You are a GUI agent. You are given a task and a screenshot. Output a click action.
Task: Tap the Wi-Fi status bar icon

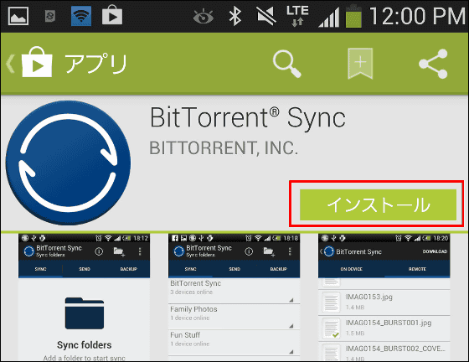tap(81, 16)
